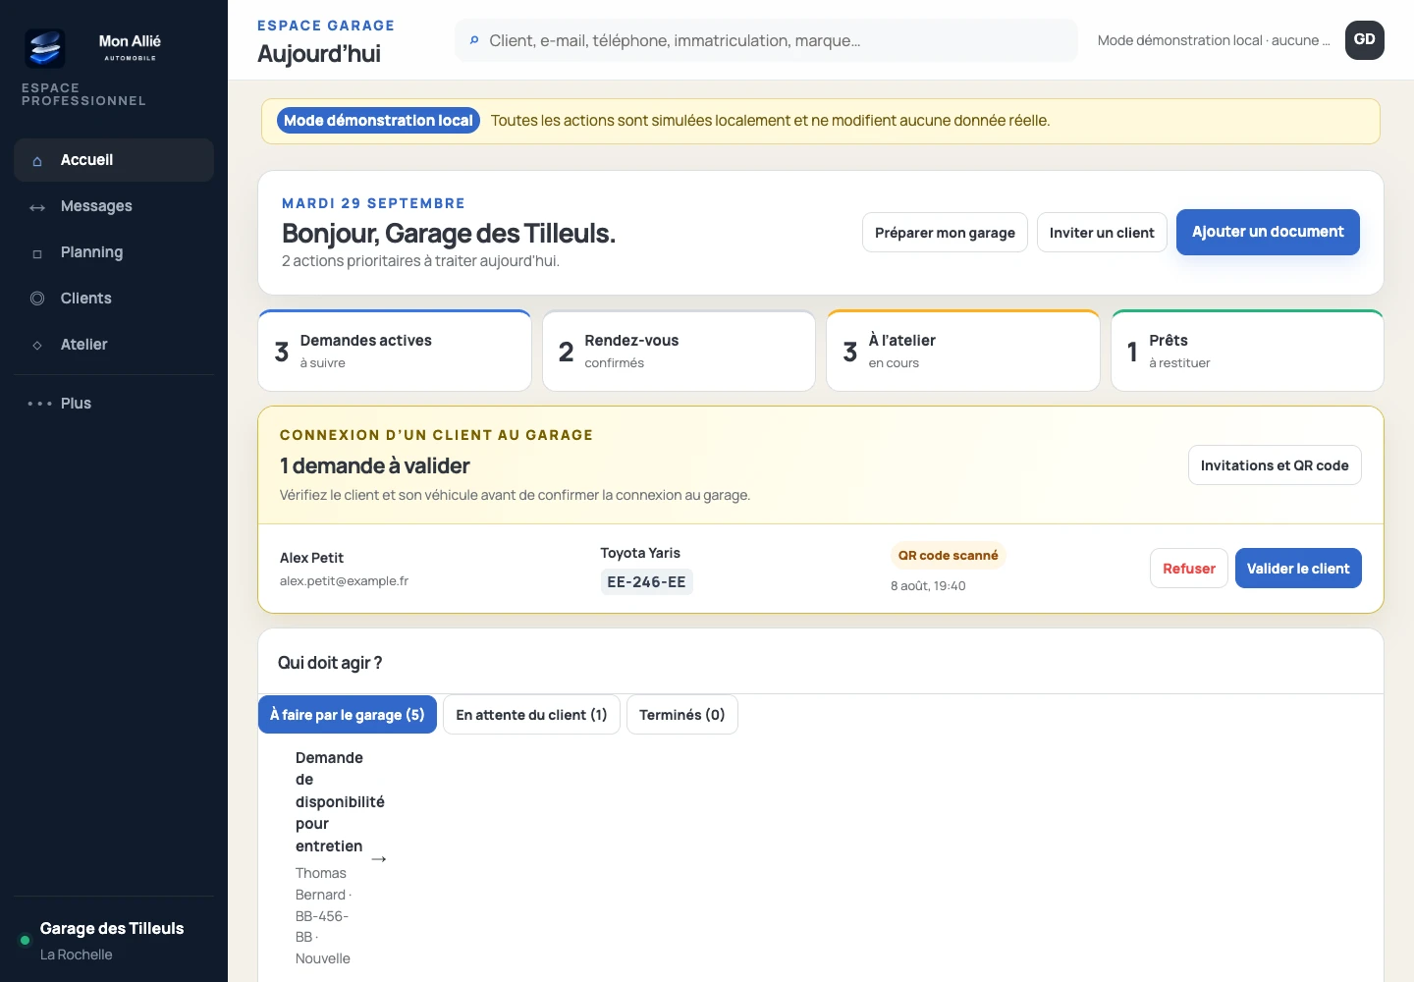The width and height of the screenshot is (1414, 982).
Task: Open Accueil in the sidebar
Action: [x=114, y=160]
